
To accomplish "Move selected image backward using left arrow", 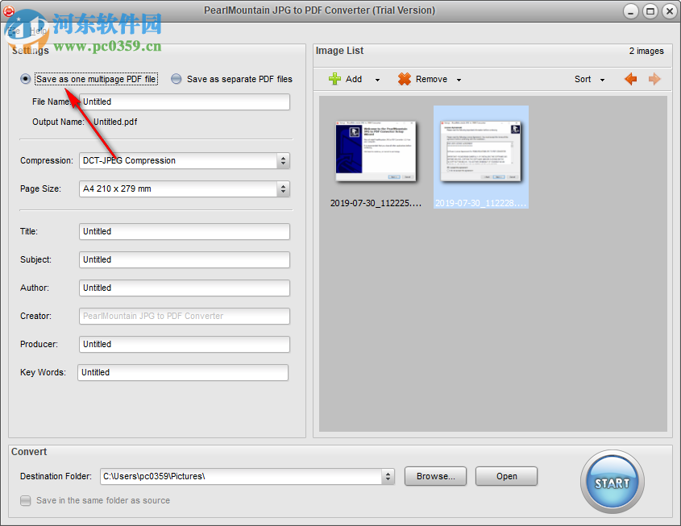I will pyautogui.click(x=631, y=78).
